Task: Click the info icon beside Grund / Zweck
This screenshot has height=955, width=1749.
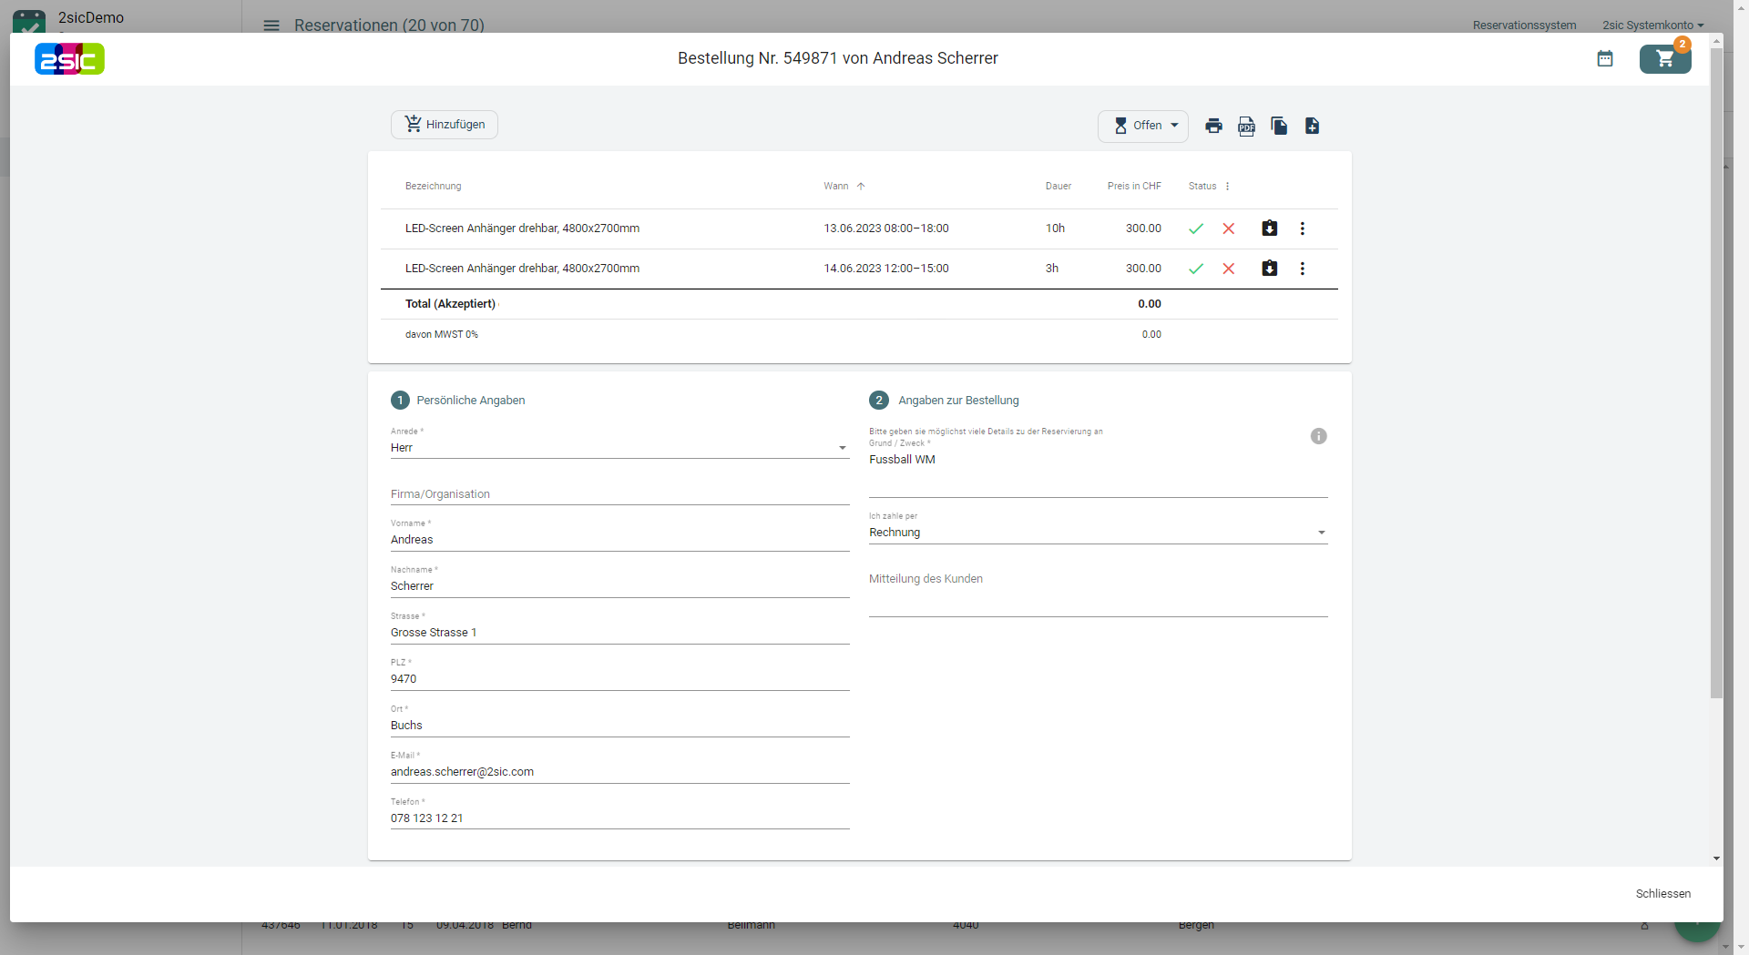Action: point(1318,436)
